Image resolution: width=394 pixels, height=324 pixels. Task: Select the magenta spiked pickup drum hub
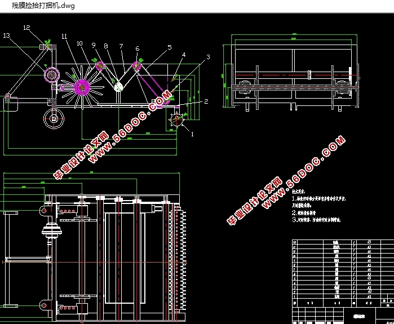pos(82,87)
